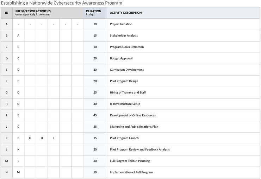The width and height of the screenshot is (261, 179).
Task: Click the ID cell 'C'
Action: 6,47
